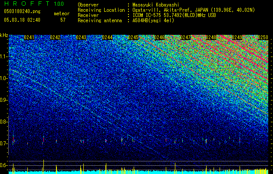Select observer name Masayuki Kobayashi

click(x=156, y=5)
